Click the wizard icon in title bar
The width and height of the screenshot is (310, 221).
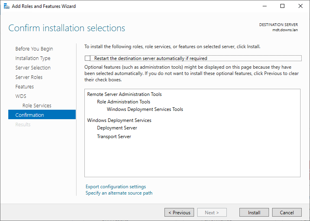coord(7,6)
